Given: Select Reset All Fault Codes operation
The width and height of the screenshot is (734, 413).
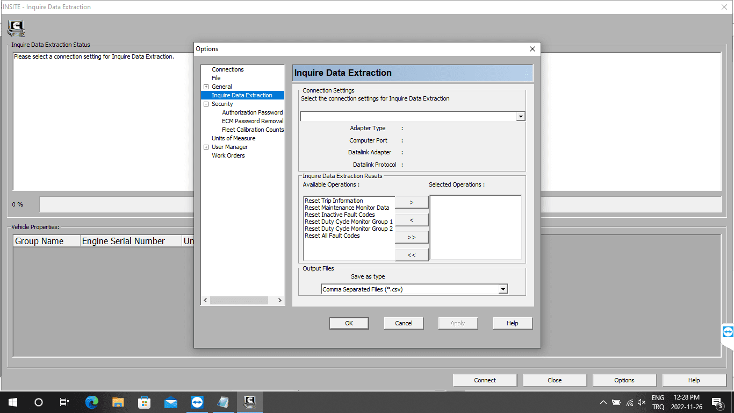Looking at the screenshot, I should coord(332,236).
